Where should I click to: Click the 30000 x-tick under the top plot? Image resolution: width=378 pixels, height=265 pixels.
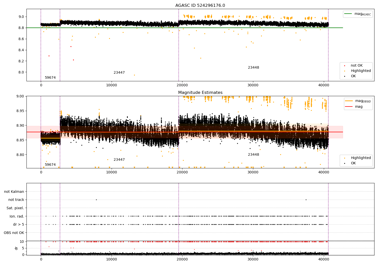253,85
